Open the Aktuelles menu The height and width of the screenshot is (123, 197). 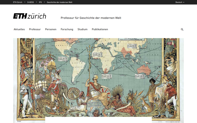coord(19,29)
